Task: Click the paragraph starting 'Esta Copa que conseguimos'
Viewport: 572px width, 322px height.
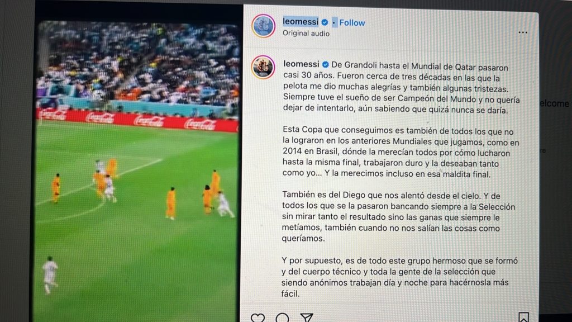Action: [x=401, y=153]
